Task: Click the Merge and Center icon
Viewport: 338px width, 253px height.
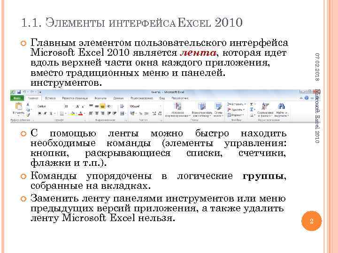Action: pyautogui.click(x=123, y=113)
